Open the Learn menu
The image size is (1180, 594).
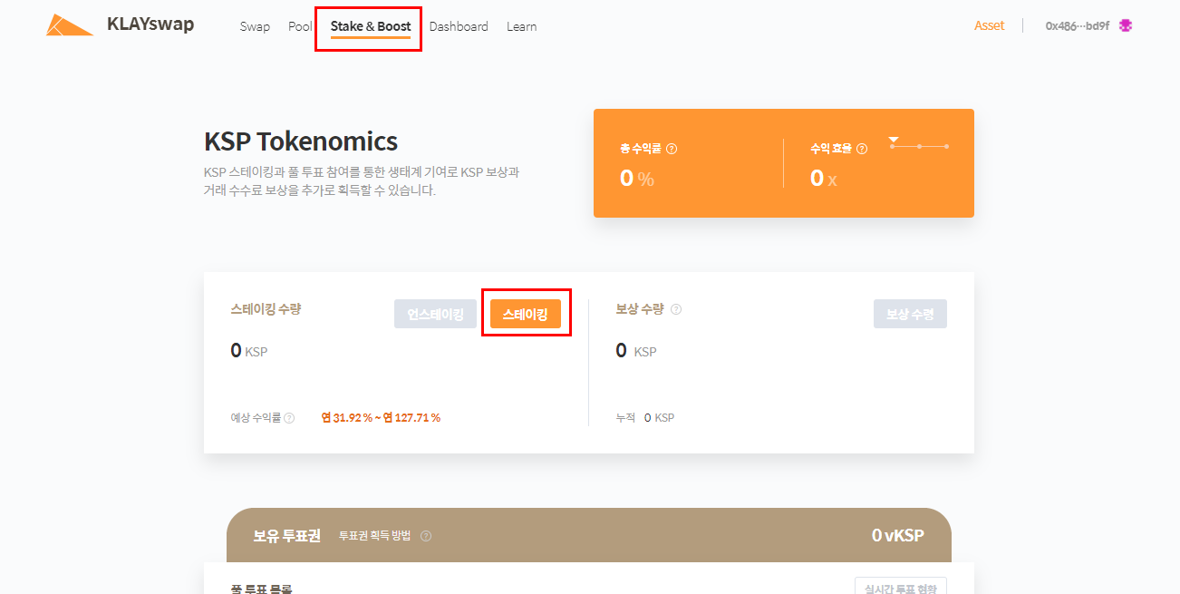click(x=521, y=26)
